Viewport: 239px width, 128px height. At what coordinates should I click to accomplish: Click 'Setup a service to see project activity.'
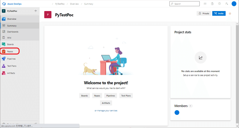(x=200, y=75)
